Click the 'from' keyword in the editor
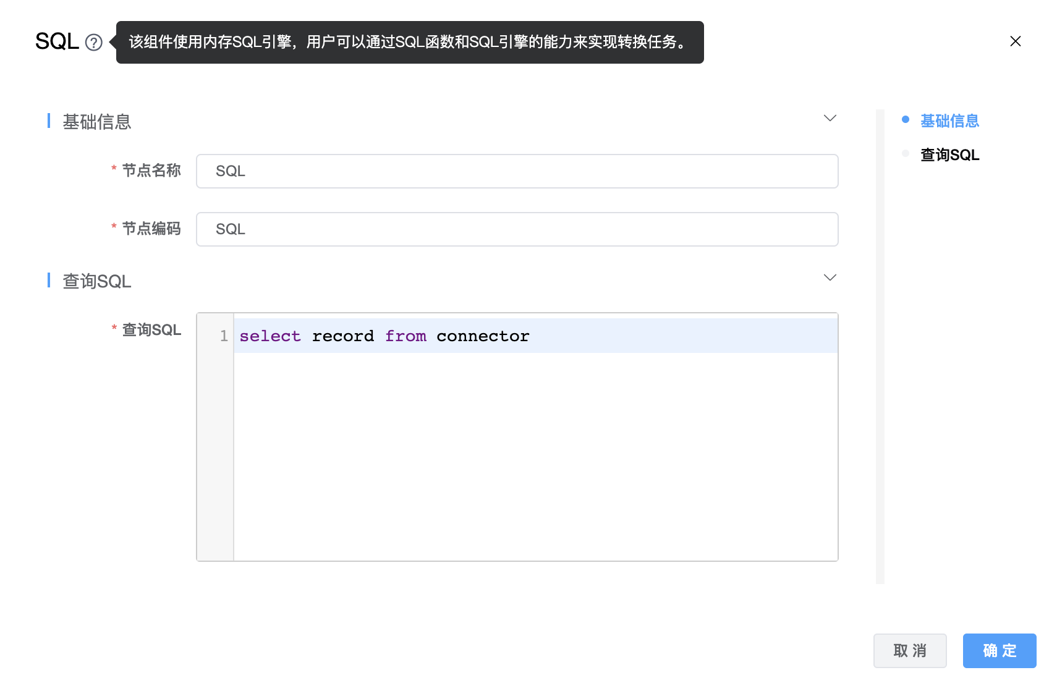 [x=405, y=336]
